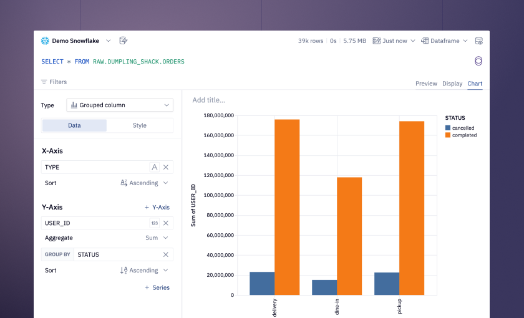Remove the TYPE field from X-Axis
This screenshot has height=318, width=524.
click(x=166, y=167)
